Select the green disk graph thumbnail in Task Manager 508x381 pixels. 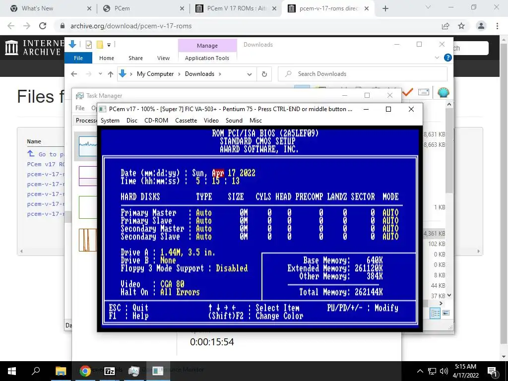pos(88,207)
